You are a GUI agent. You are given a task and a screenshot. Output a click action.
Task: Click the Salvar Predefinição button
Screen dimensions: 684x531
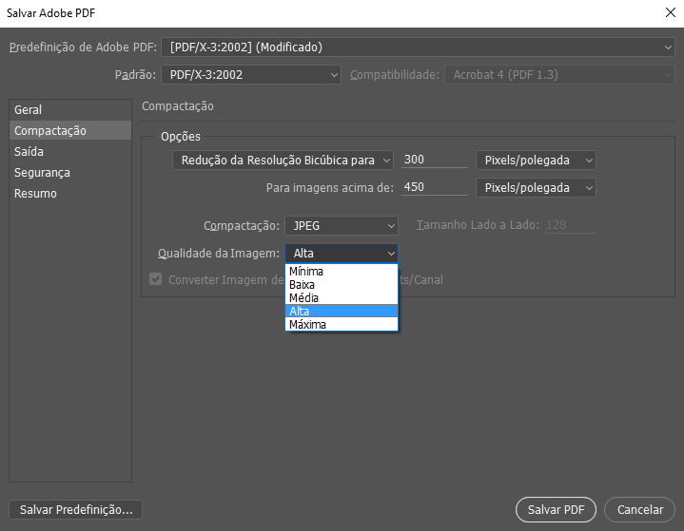74,510
